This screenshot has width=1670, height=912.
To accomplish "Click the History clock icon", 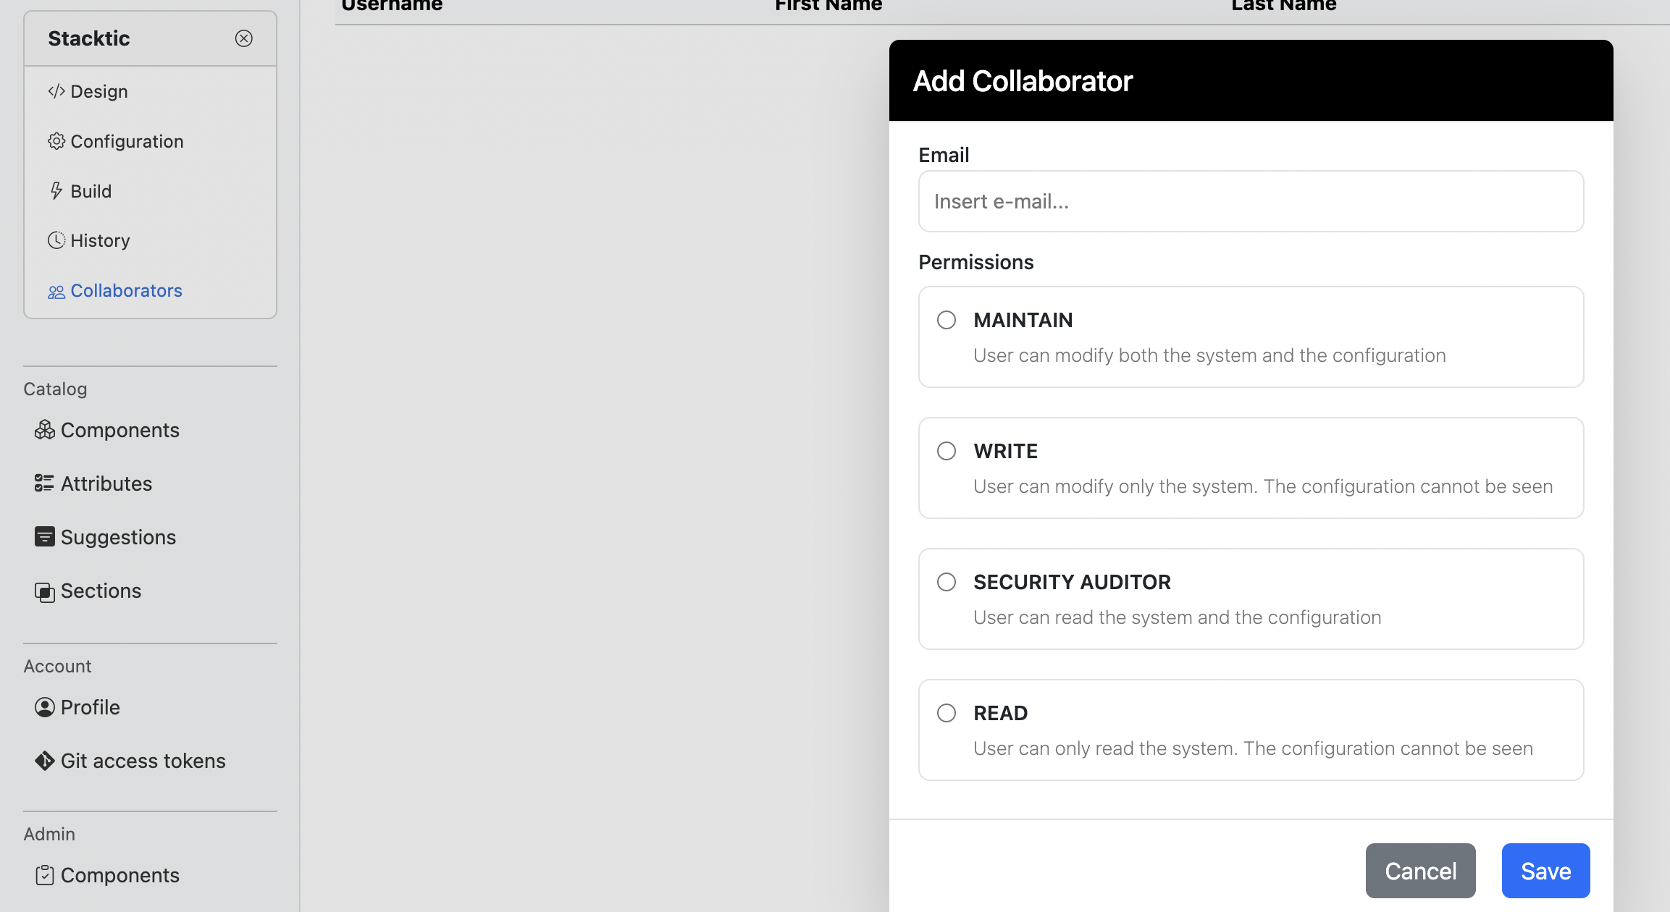I will point(56,240).
